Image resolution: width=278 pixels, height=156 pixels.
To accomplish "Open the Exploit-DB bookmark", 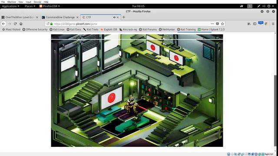I will tap(109, 29).
